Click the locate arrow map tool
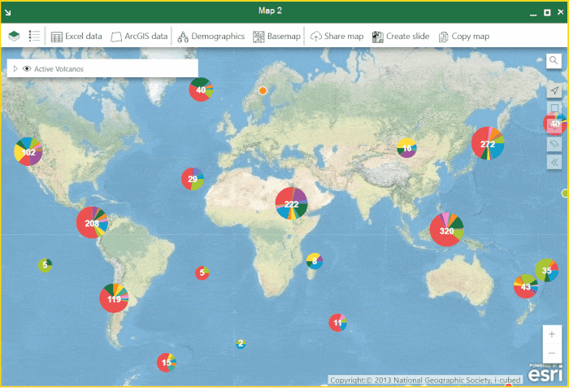569x388 pixels. pyautogui.click(x=554, y=90)
